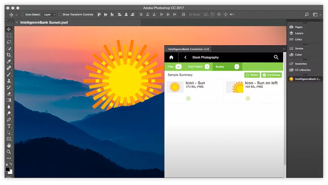Align left edges in options bar
The width and height of the screenshot is (328, 185).
point(120,15)
